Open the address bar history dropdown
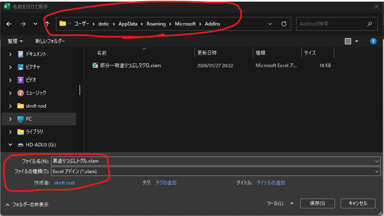 tap(270, 24)
